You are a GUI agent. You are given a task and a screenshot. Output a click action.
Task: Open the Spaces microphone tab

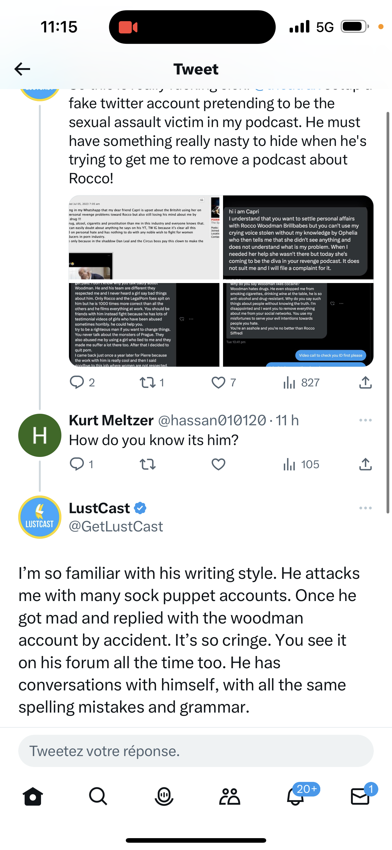(x=164, y=796)
